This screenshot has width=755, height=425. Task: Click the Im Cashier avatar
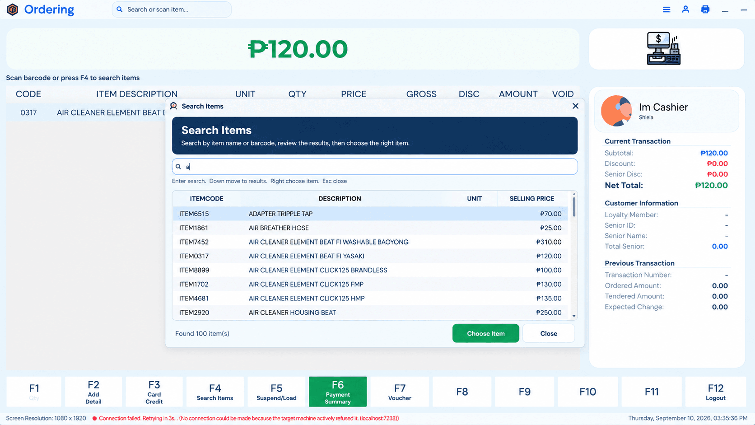coord(616,111)
